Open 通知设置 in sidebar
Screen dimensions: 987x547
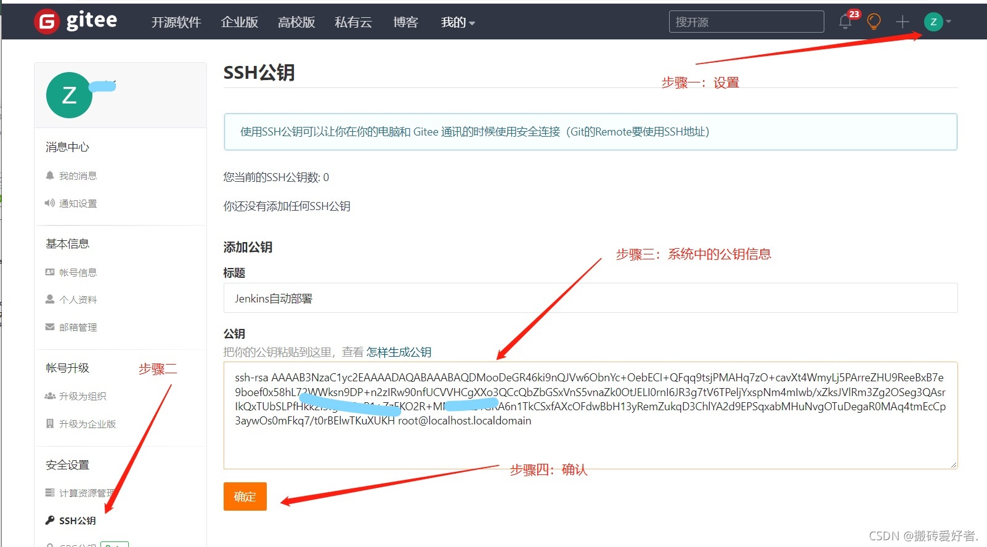[x=78, y=203]
